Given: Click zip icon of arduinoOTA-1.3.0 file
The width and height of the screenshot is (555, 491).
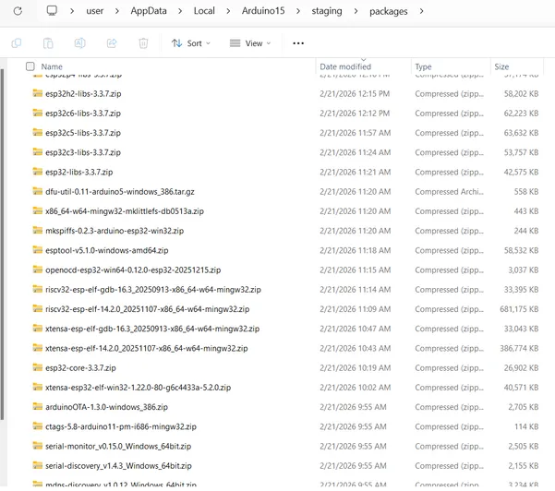Looking at the screenshot, I should pyautogui.click(x=38, y=406).
